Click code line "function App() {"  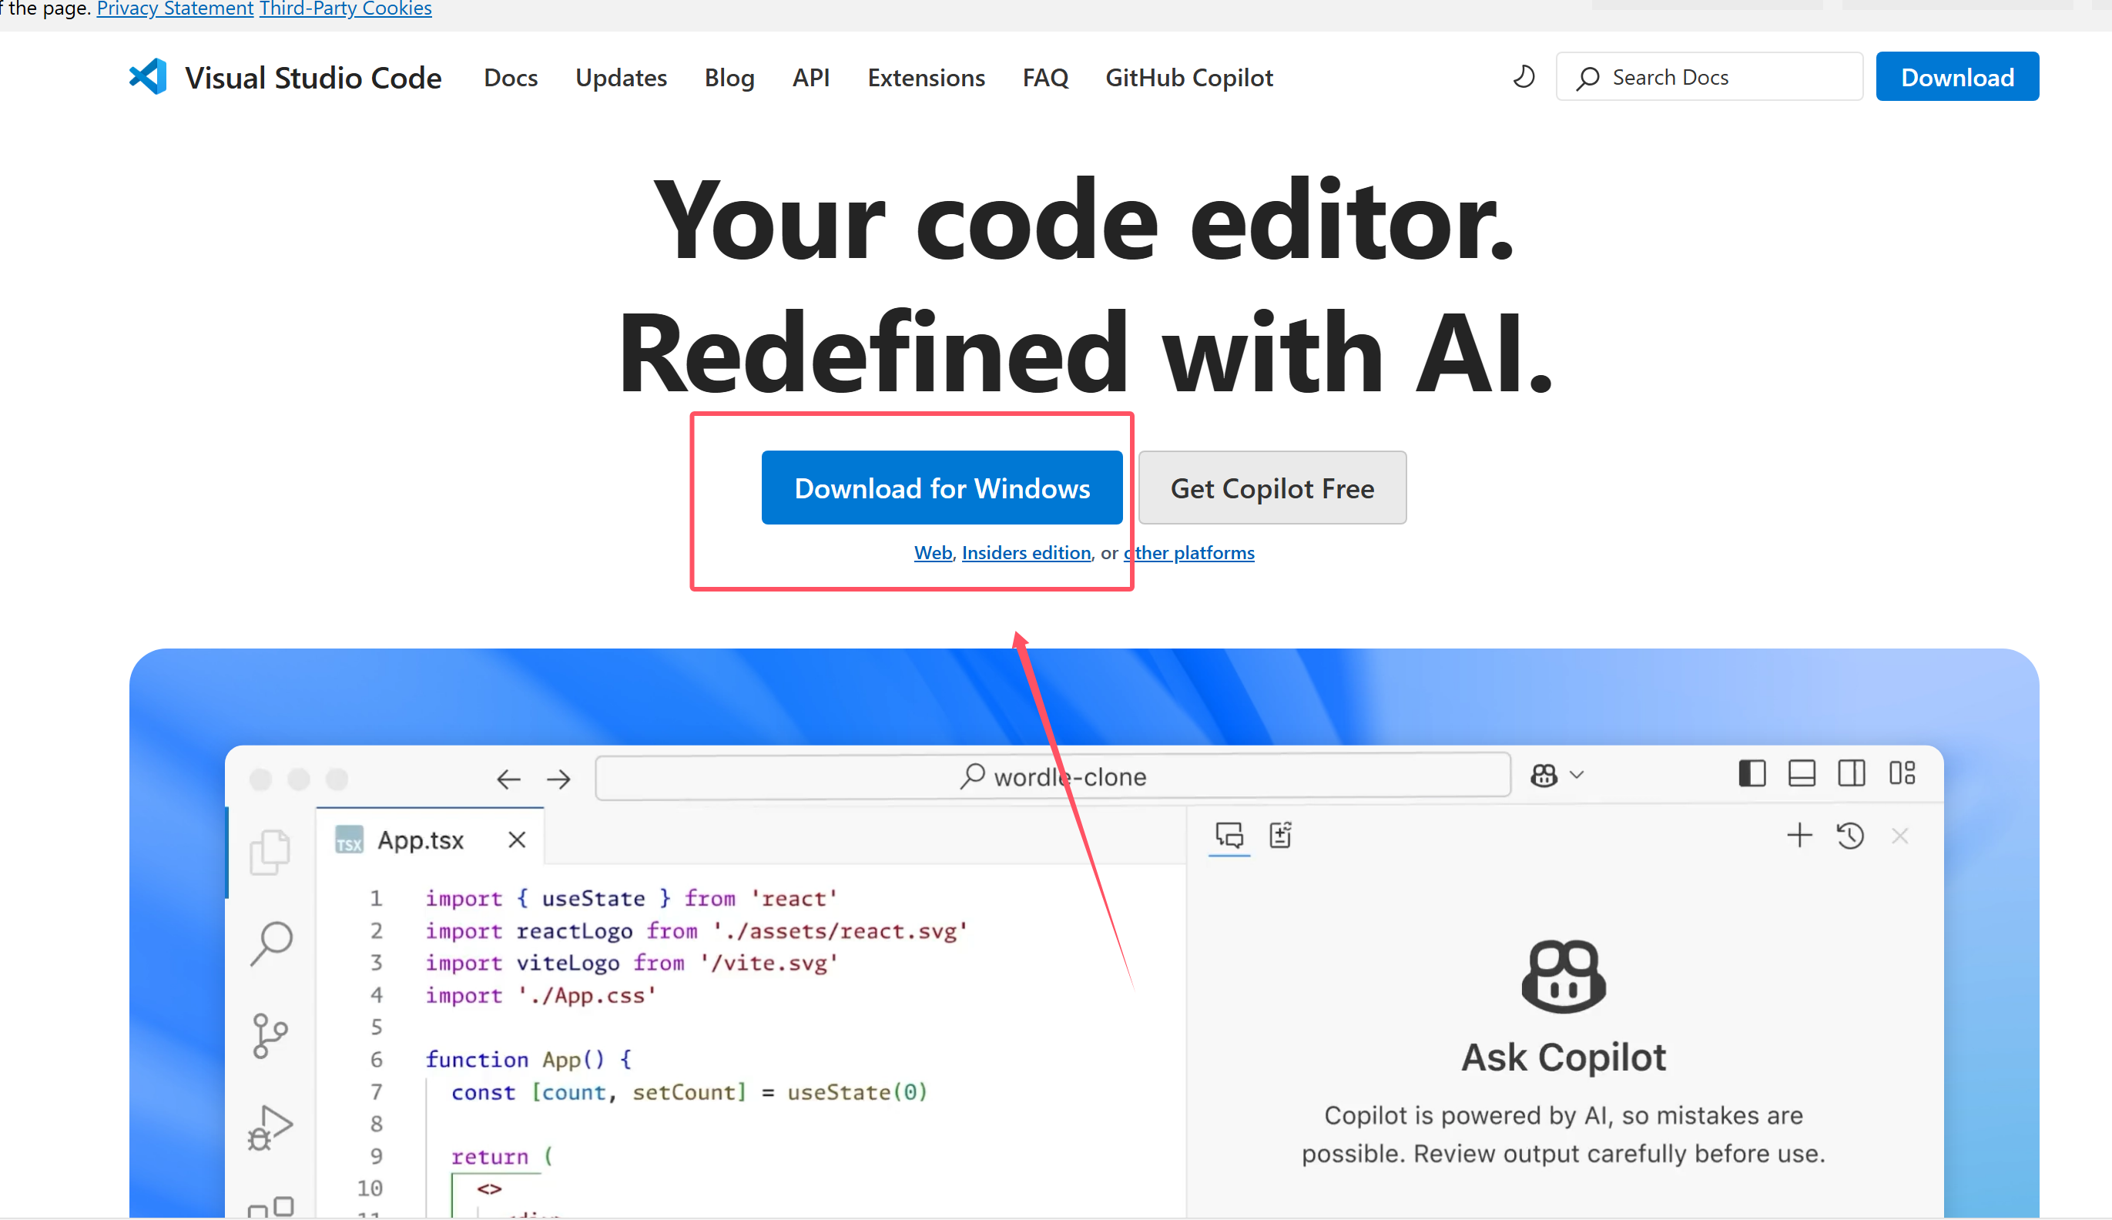click(x=528, y=1060)
